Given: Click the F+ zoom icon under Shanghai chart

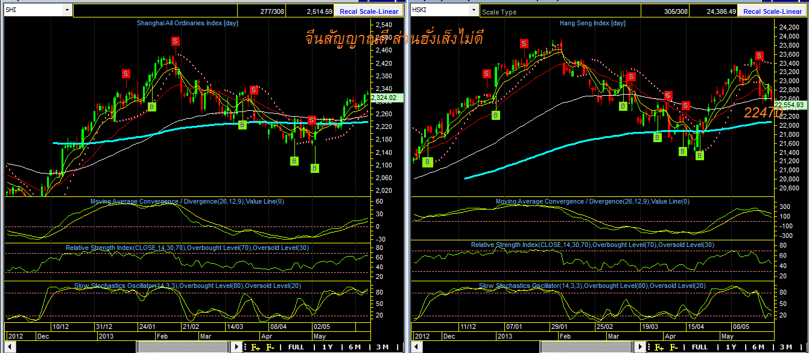Looking at the screenshot, I should (255, 347).
